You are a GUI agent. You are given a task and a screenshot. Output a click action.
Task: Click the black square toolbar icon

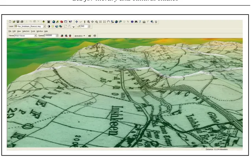point(49,22)
